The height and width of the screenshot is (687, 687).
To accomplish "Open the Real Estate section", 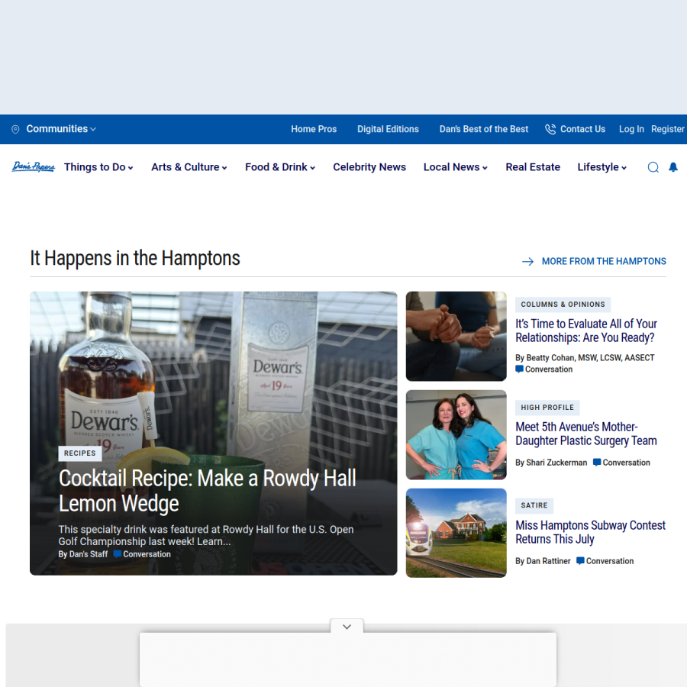I will tap(533, 167).
